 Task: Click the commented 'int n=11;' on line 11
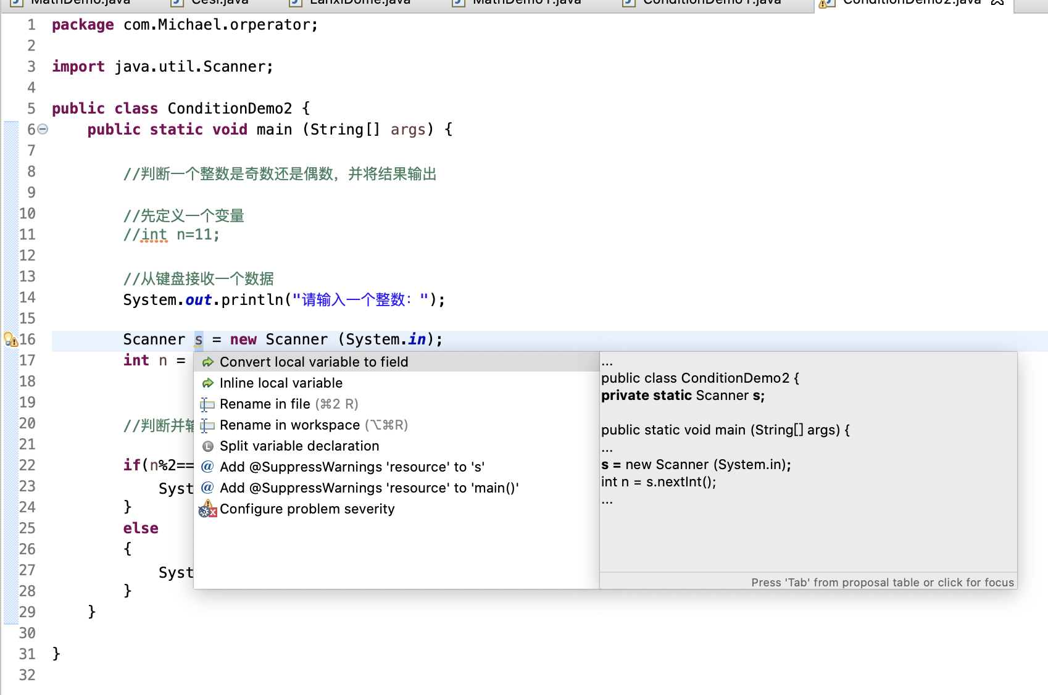tap(171, 235)
